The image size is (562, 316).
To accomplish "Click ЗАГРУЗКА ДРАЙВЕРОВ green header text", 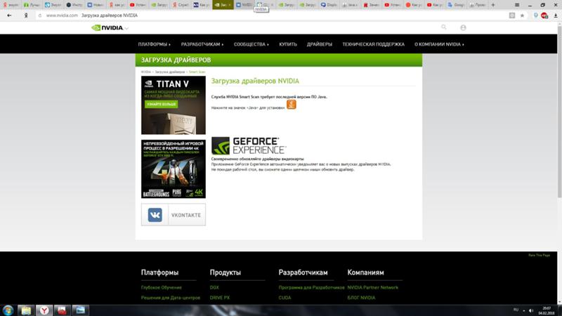I will (176, 60).
